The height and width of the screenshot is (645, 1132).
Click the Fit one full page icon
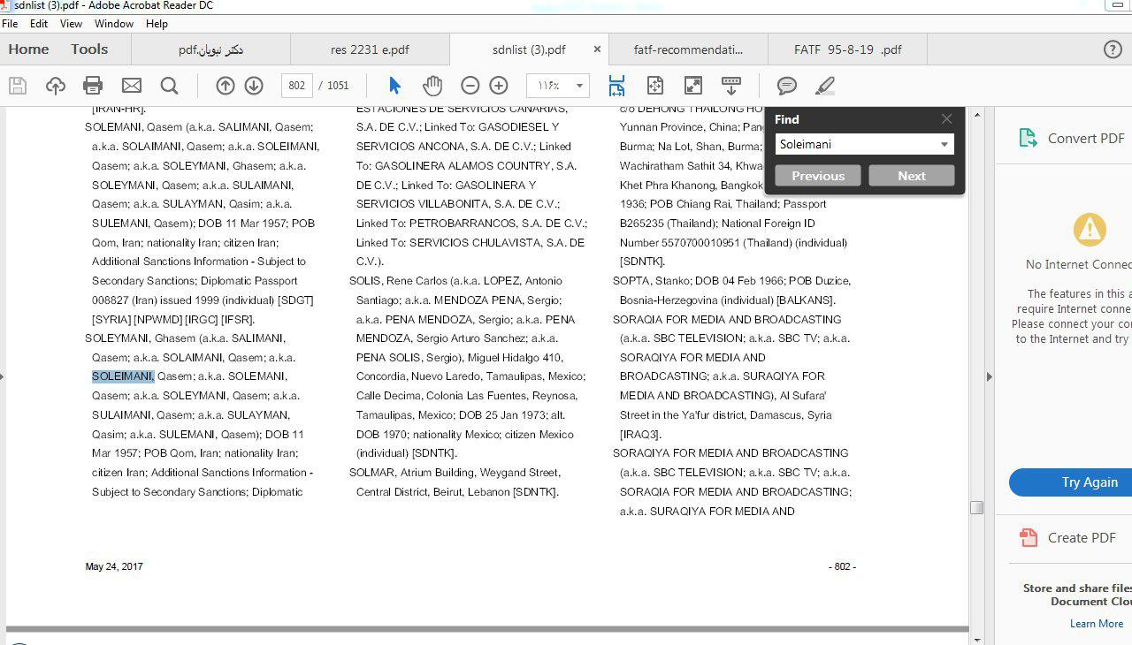655,86
